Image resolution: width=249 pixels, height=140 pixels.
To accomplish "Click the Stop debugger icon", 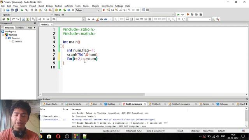I will coord(138,10).
